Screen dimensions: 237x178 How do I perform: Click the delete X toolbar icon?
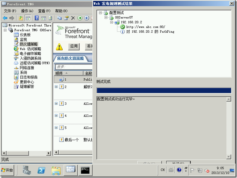[x=73, y=18]
